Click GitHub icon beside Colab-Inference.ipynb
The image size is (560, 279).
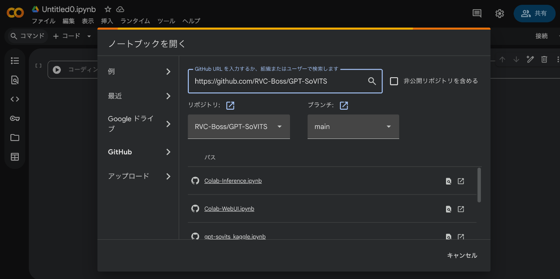pyautogui.click(x=195, y=181)
